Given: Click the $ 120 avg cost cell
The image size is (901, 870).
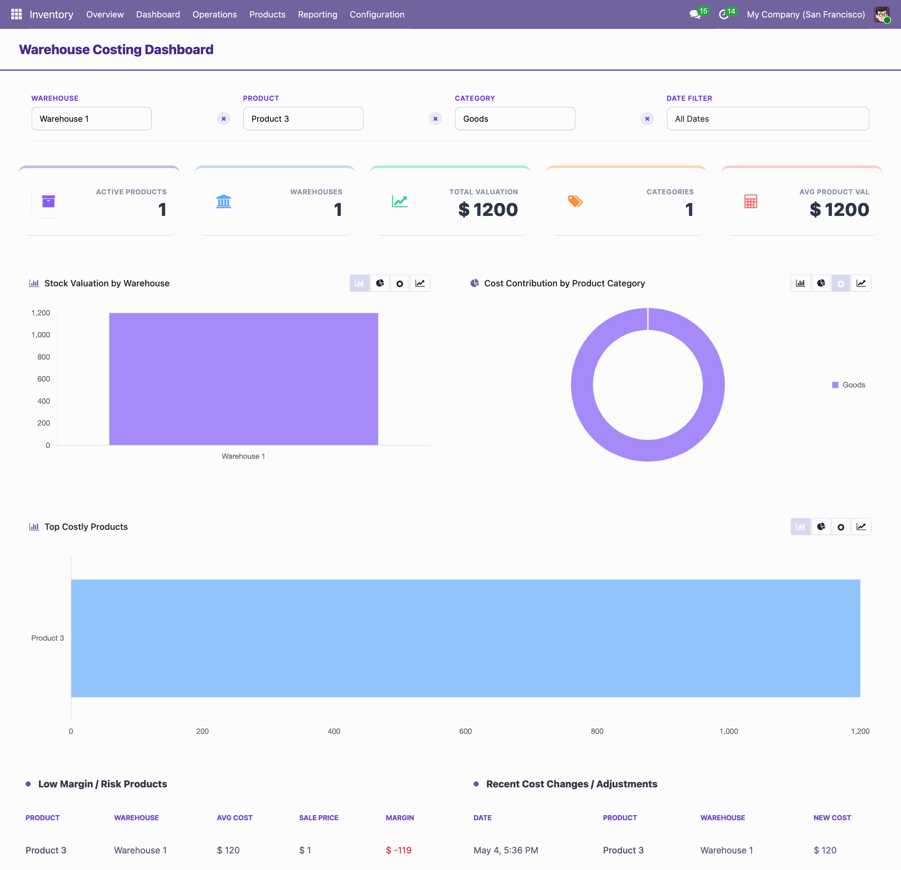Looking at the screenshot, I should click(228, 850).
